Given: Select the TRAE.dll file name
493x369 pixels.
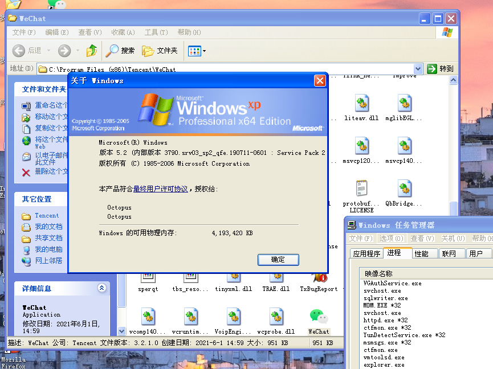Looking at the screenshot, I should (276, 289).
